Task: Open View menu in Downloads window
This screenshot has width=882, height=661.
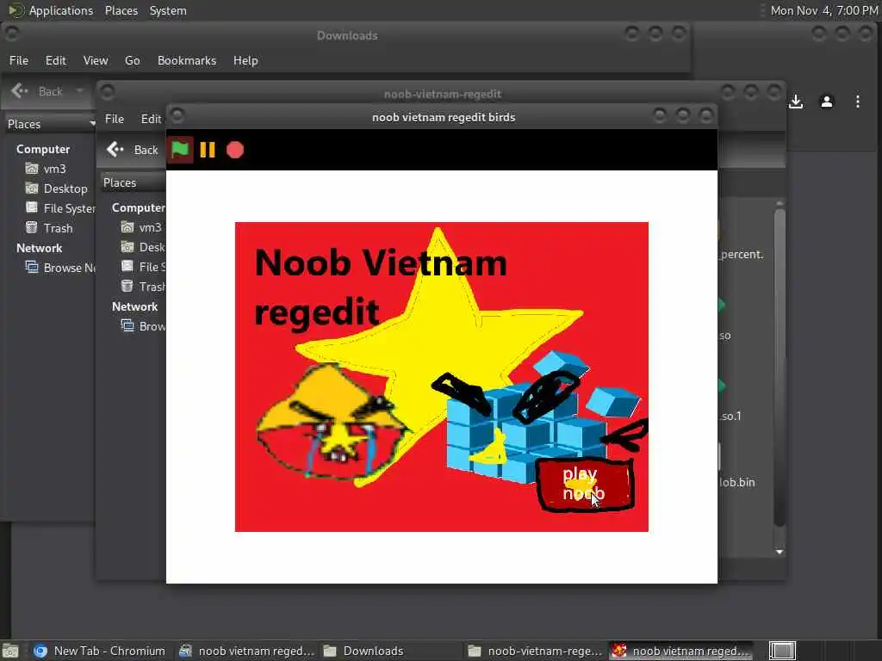Action: pyautogui.click(x=96, y=60)
